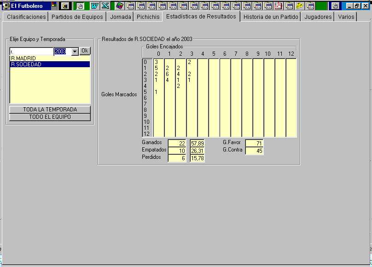Click the Ganados value 22 field
This screenshot has width=372, height=267.
point(177,144)
